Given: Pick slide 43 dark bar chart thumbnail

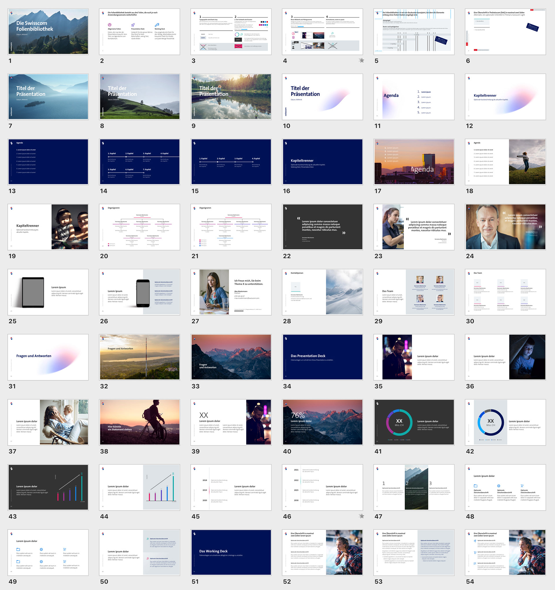Looking at the screenshot, I should (x=48, y=487).
